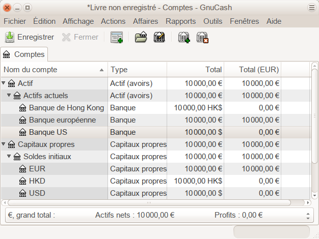Open the Affaires menu
The height and width of the screenshot is (239, 319).
tap(145, 21)
